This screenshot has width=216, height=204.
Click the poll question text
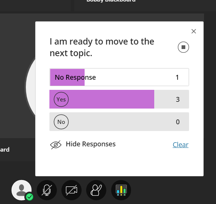click(x=102, y=47)
